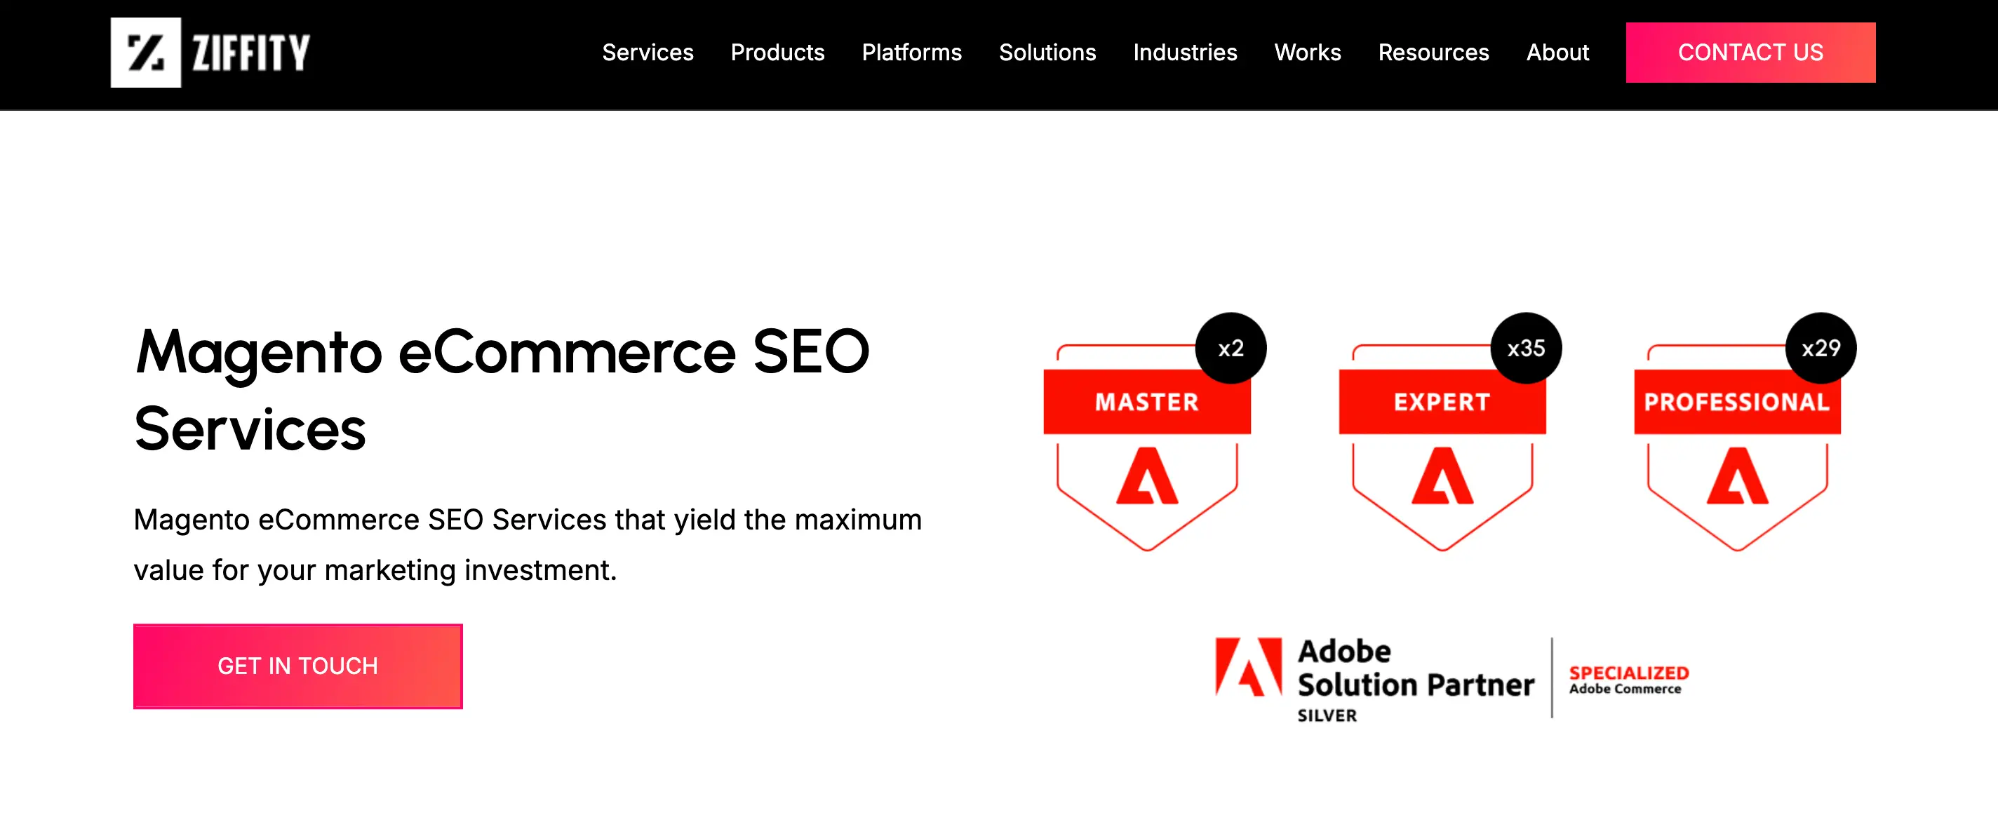Open the About page
The height and width of the screenshot is (836, 1998).
tap(1557, 52)
